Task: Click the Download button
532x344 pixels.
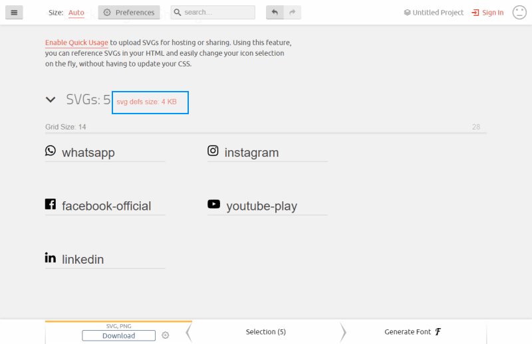Action: 118,335
